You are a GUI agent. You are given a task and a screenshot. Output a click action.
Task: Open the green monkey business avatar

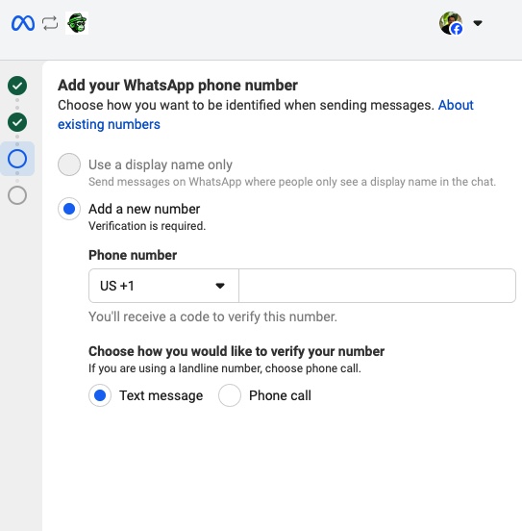tap(77, 23)
